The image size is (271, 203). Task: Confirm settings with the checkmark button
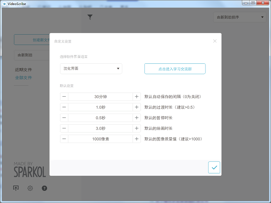tap(214, 167)
